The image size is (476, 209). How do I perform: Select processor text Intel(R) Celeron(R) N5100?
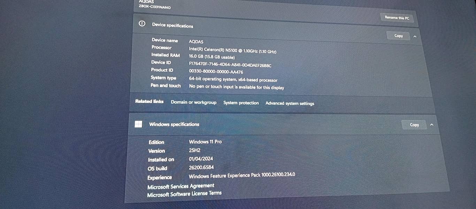click(213, 50)
